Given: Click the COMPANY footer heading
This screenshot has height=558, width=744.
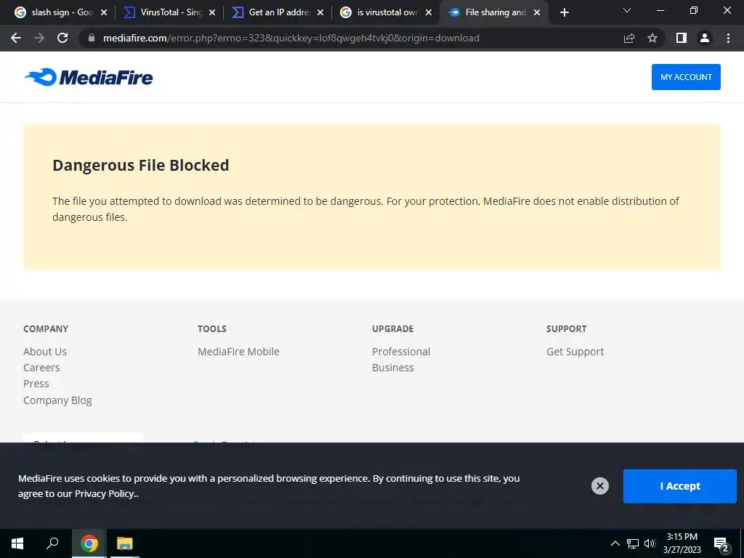Looking at the screenshot, I should coord(46,329).
